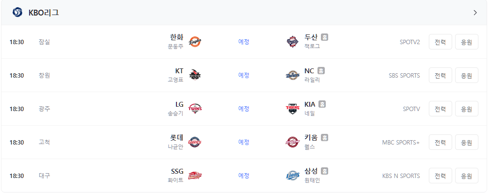The height and width of the screenshot is (194, 493).
Task: Open the KBO리그 header title
Action: (43, 13)
